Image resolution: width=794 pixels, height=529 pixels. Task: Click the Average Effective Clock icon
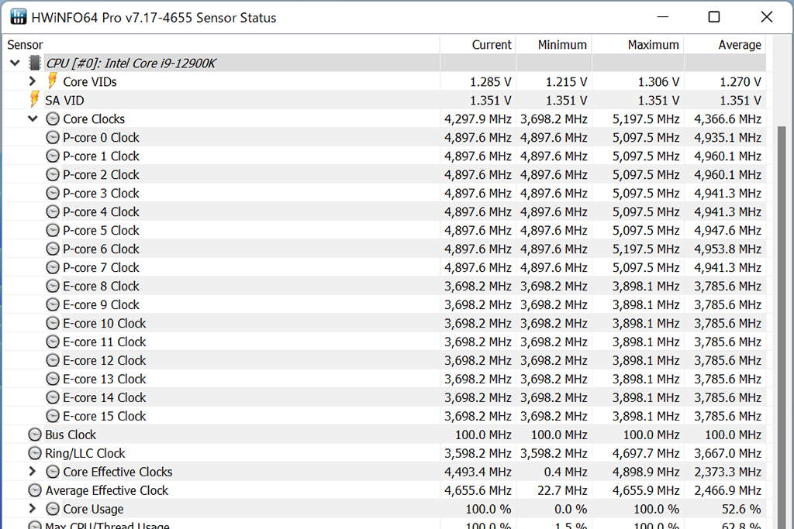(x=35, y=491)
